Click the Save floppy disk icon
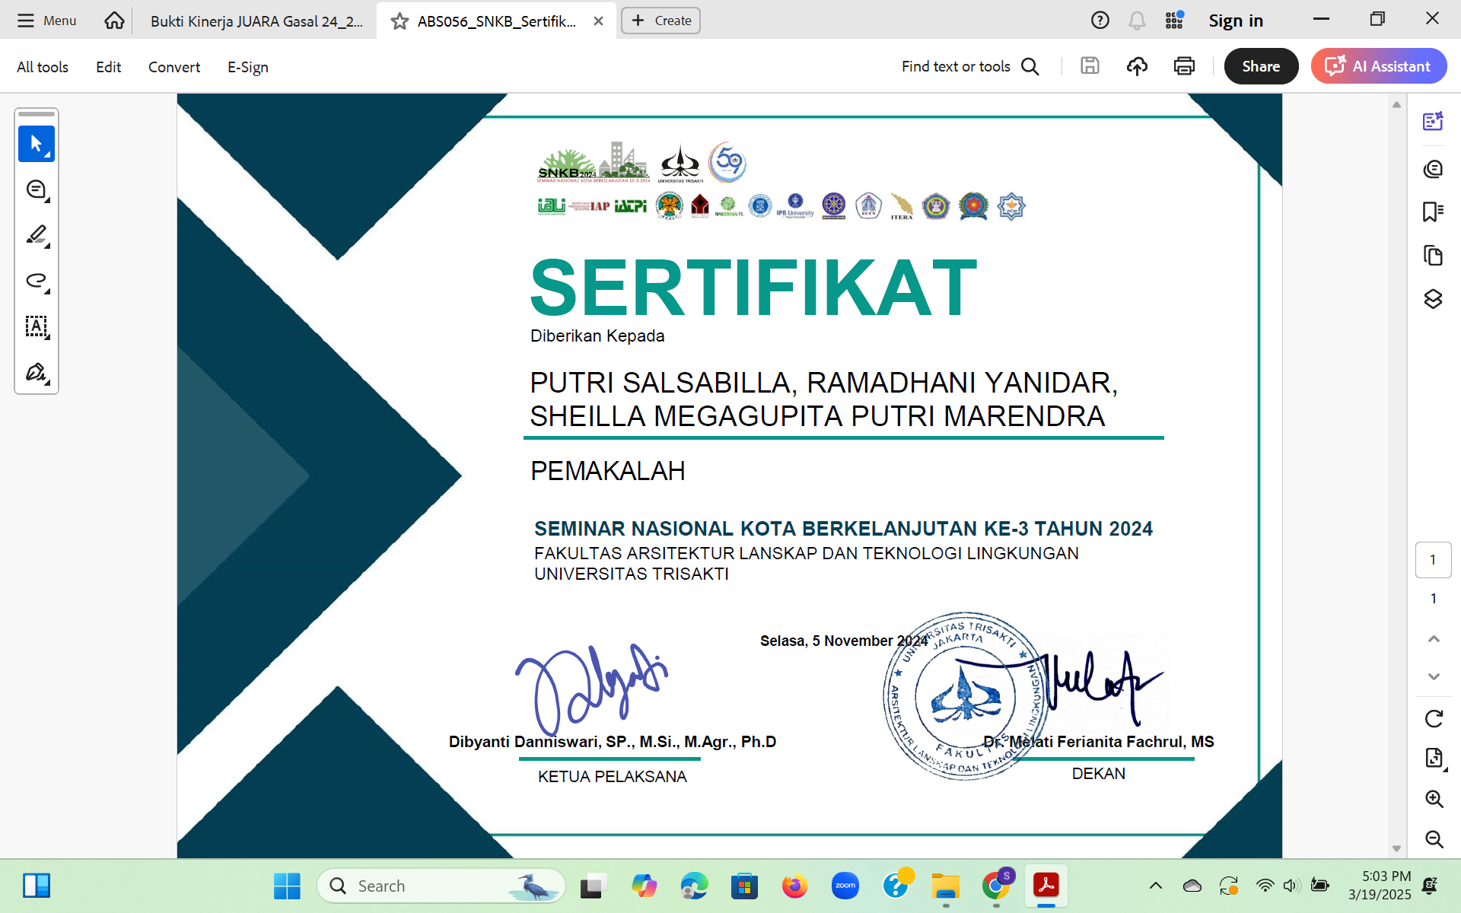This screenshot has height=913, width=1461. tap(1090, 66)
